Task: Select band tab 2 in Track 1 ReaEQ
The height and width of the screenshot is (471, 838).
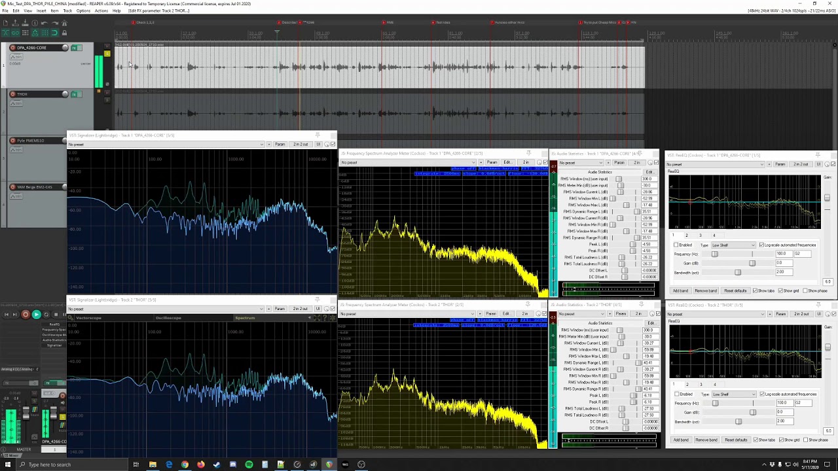Action: tap(687, 235)
